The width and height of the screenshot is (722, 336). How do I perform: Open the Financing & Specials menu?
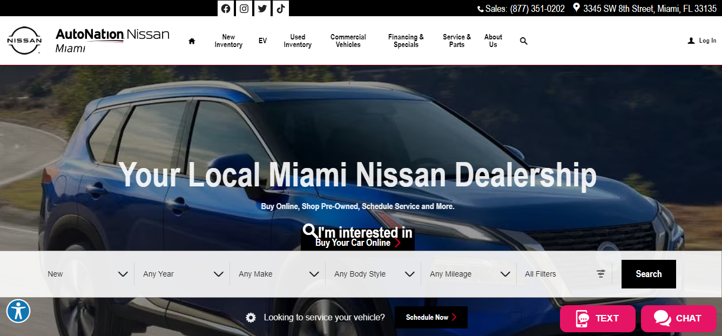pyautogui.click(x=406, y=41)
